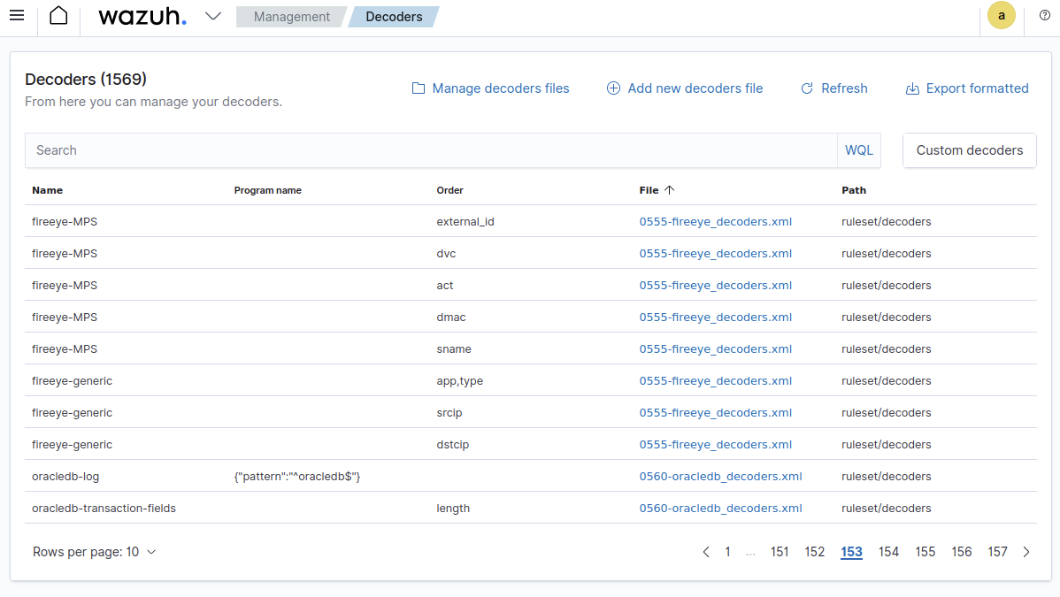The height and width of the screenshot is (597, 1060).
Task: Open the first 0555-fireeye_decoders.xml link
Action: click(x=716, y=221)
